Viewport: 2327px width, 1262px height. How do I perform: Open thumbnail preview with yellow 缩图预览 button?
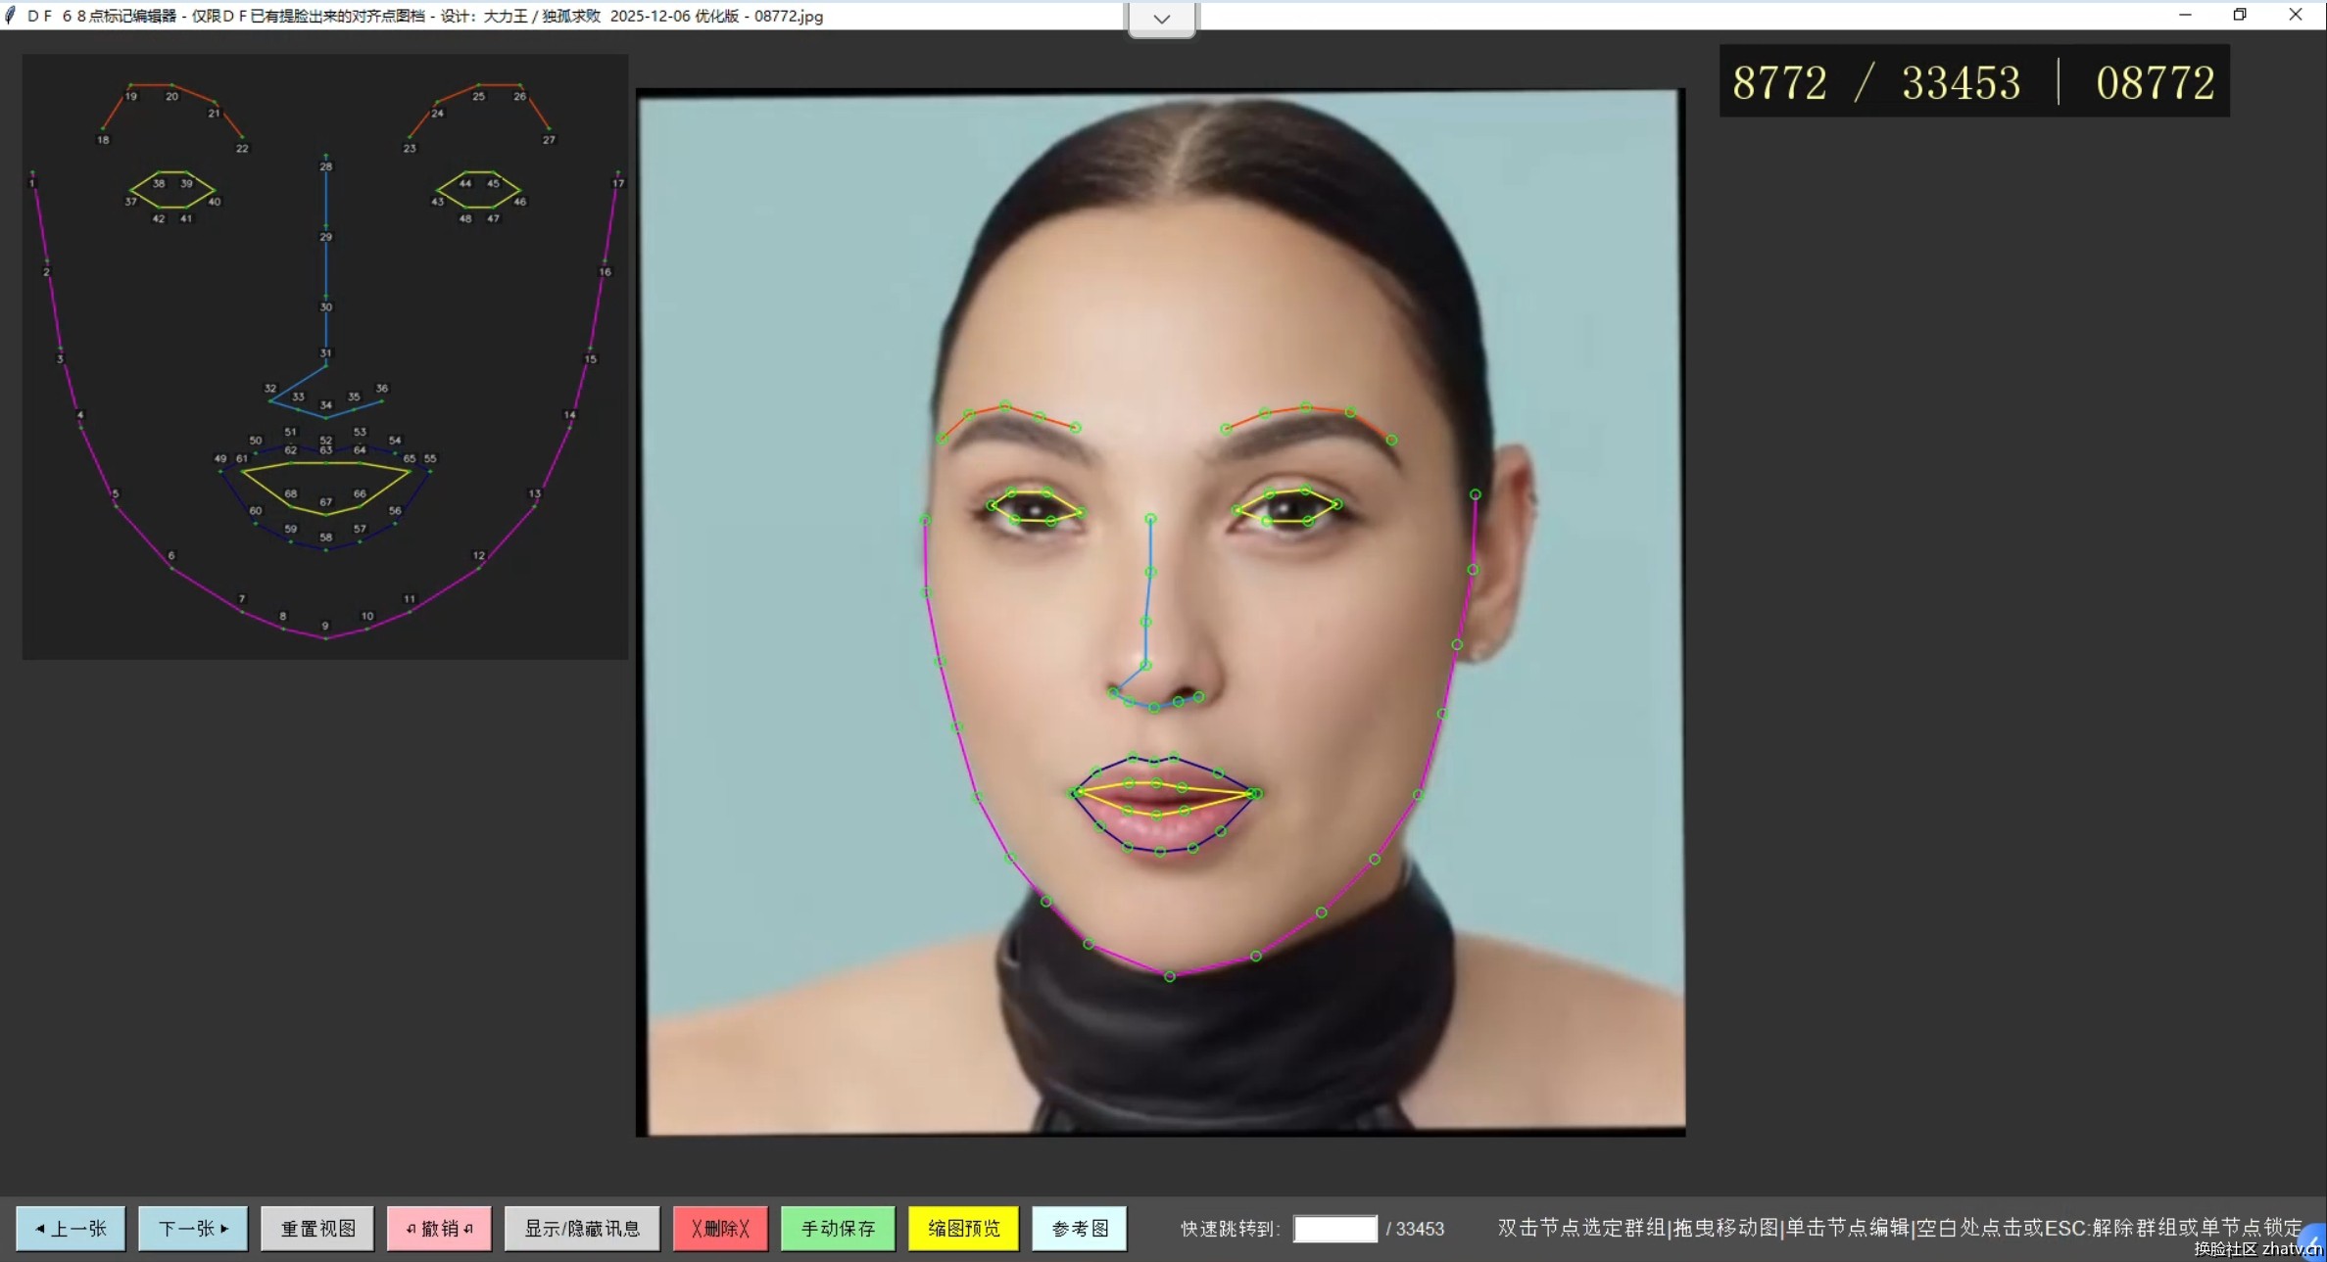click(963, 1228)
